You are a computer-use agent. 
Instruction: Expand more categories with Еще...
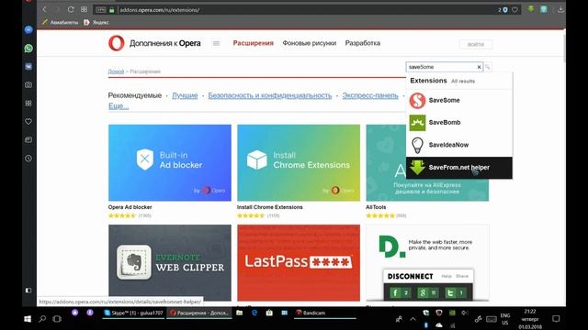119,106
